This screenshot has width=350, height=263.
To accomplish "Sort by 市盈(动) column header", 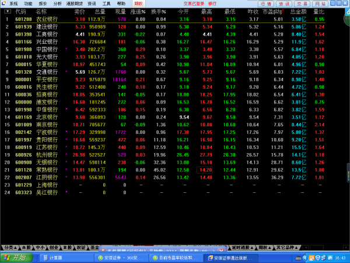I will point(273,12).
